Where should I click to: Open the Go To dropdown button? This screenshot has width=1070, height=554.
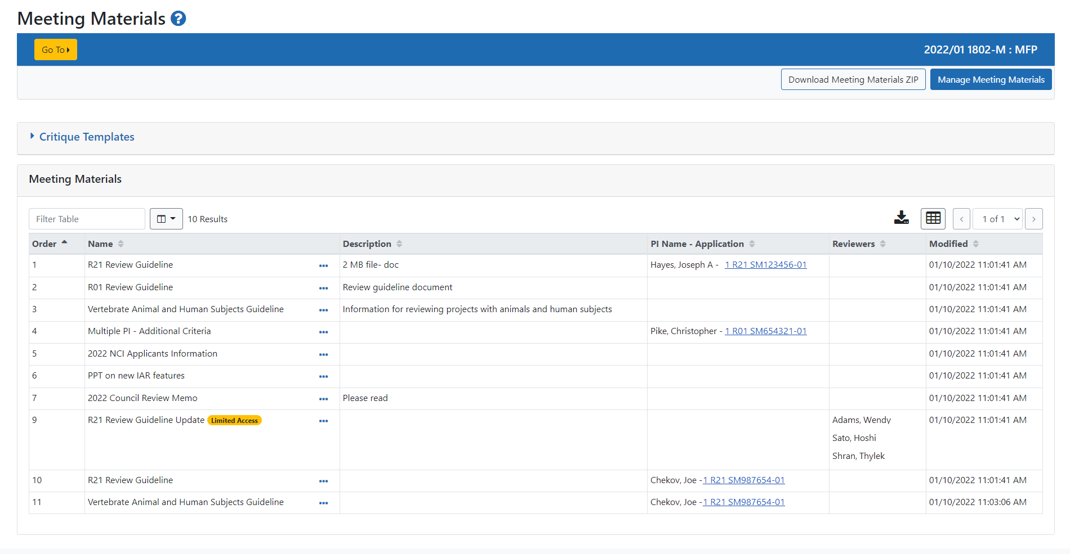(x=56, y=49)
